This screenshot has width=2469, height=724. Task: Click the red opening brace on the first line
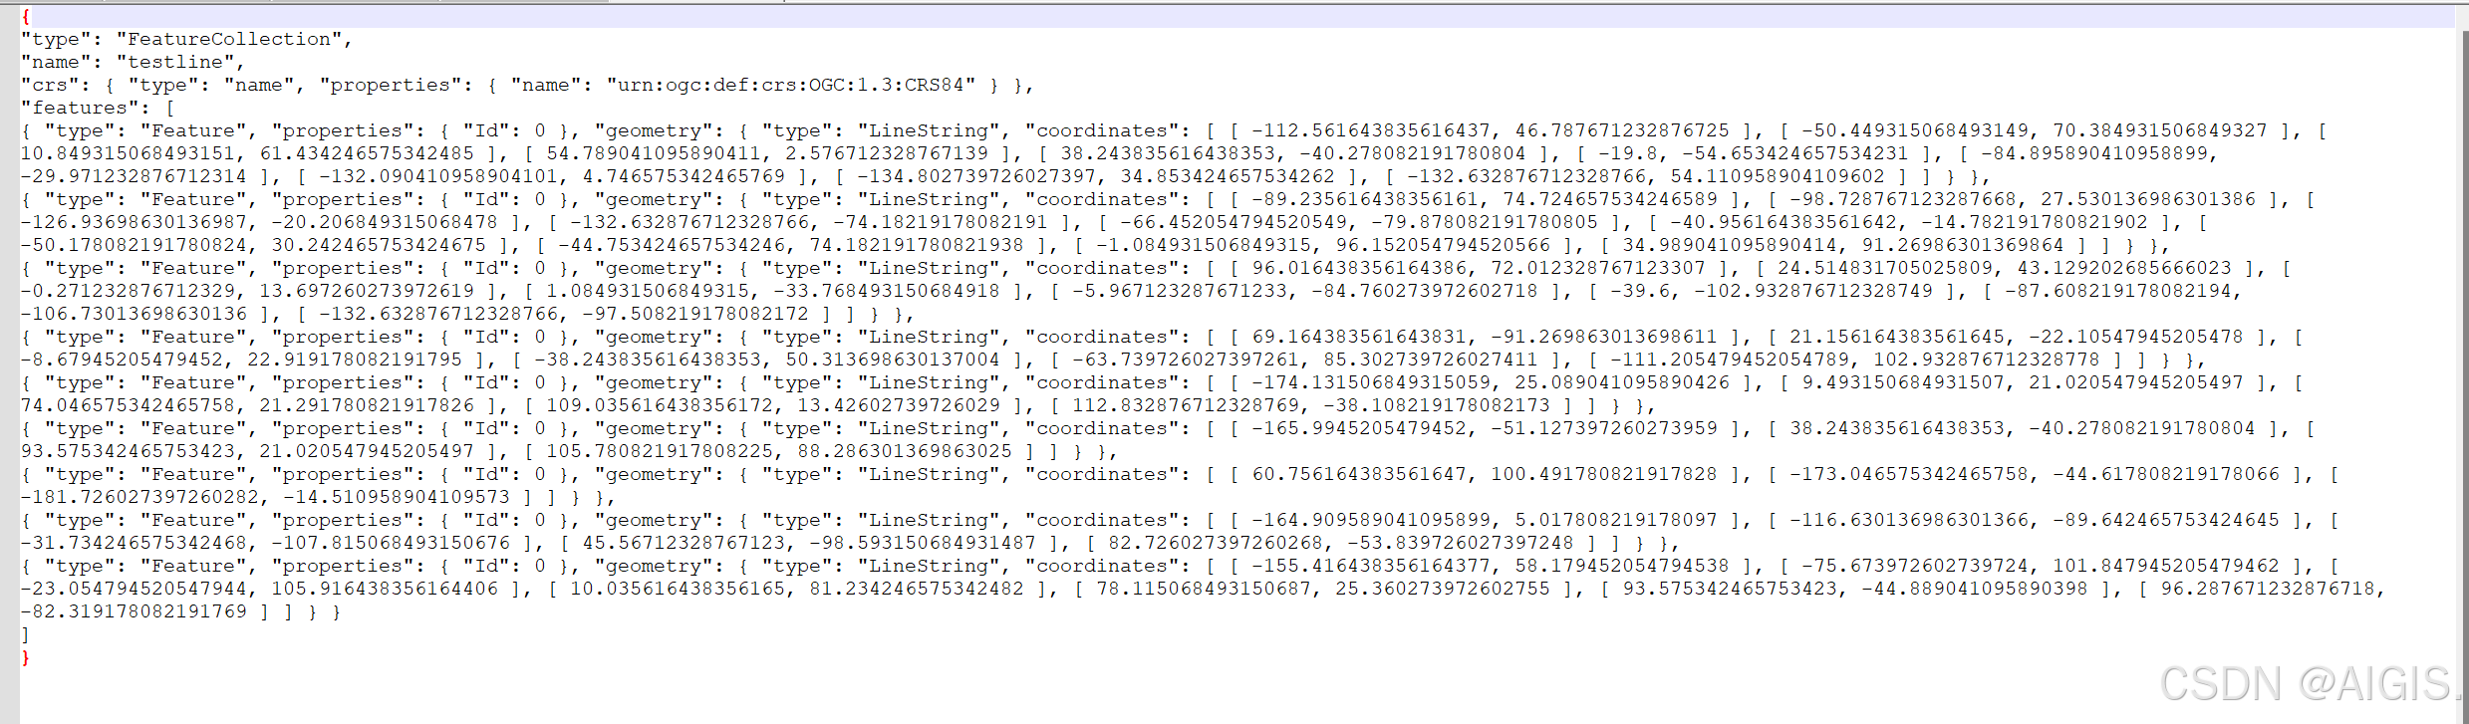26,16
